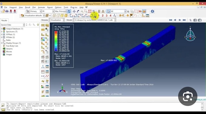Click the Color code palette icon
Image resolution: width=206 pixels, height=114 pixels.
[22, 16]
